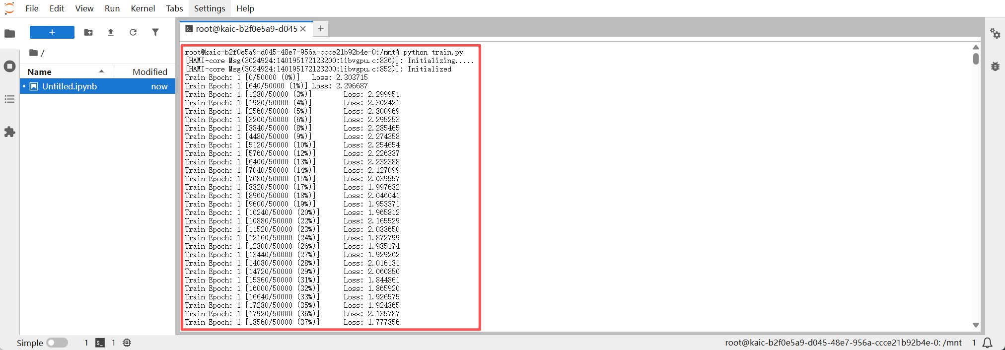
Task: Click the Upload Files icon
Action: pos(111,32)
